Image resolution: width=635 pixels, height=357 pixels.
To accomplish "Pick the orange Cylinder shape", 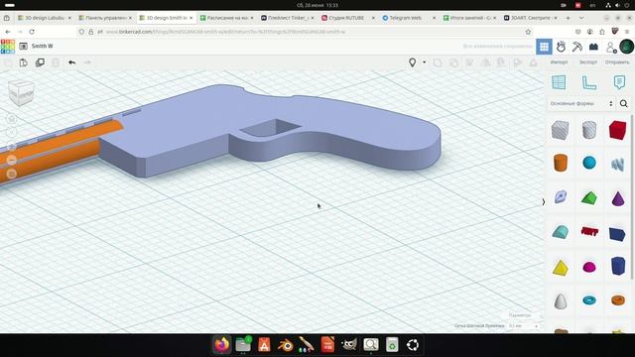I will pos(561,163).
